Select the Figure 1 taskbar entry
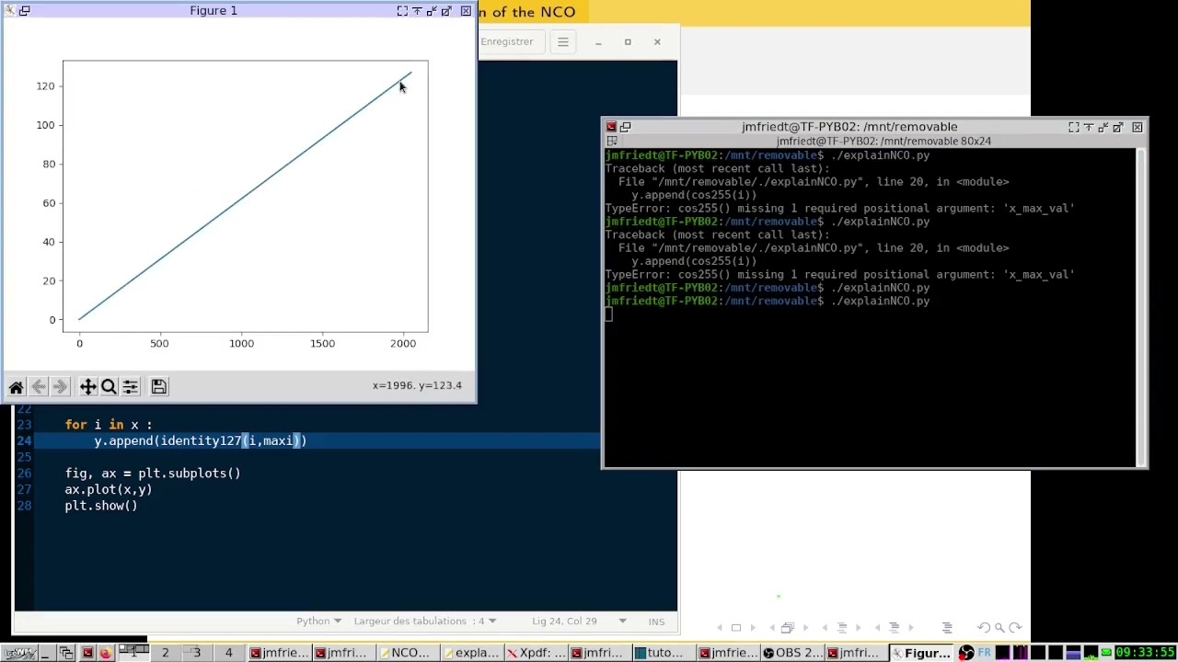The height and width of the screenshot is (662, 1178). pos(920,653)
